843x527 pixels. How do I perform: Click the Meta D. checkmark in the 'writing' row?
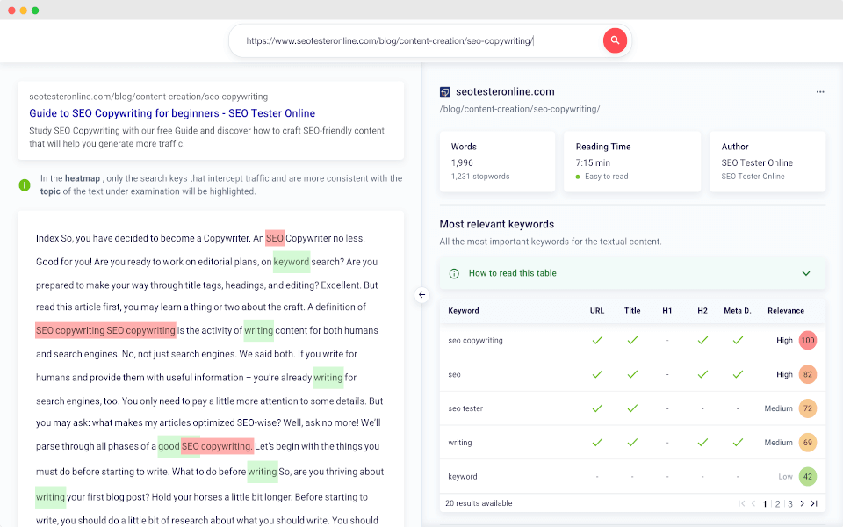[738, 443]
